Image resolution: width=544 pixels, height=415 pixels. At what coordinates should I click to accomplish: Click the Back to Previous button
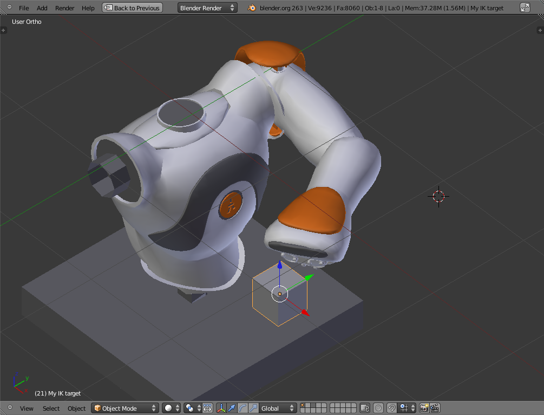(x=132, y=8)
